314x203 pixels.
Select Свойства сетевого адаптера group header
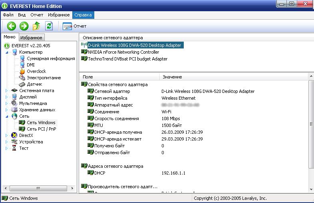click(117, 84)
